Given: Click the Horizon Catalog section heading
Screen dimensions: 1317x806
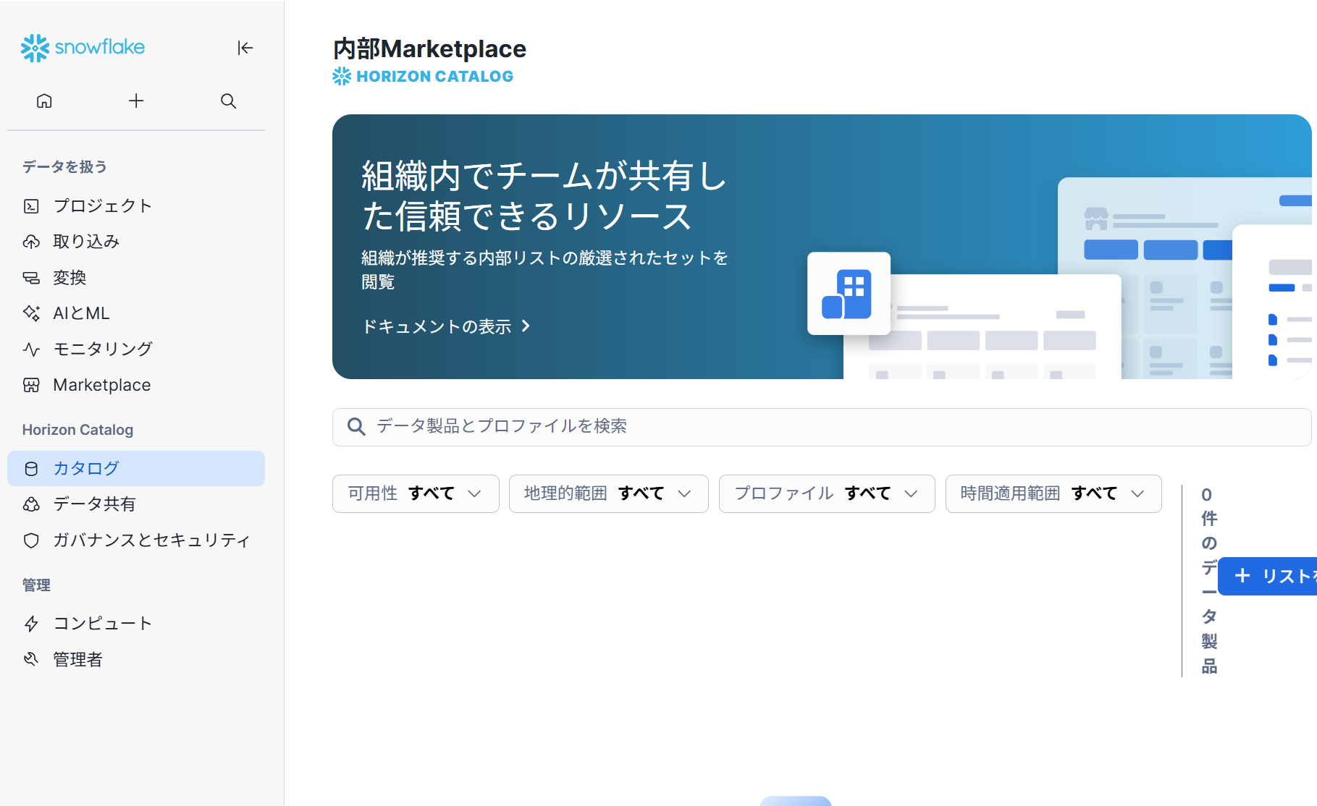Looking at the screenshot, I should (77, 430).
